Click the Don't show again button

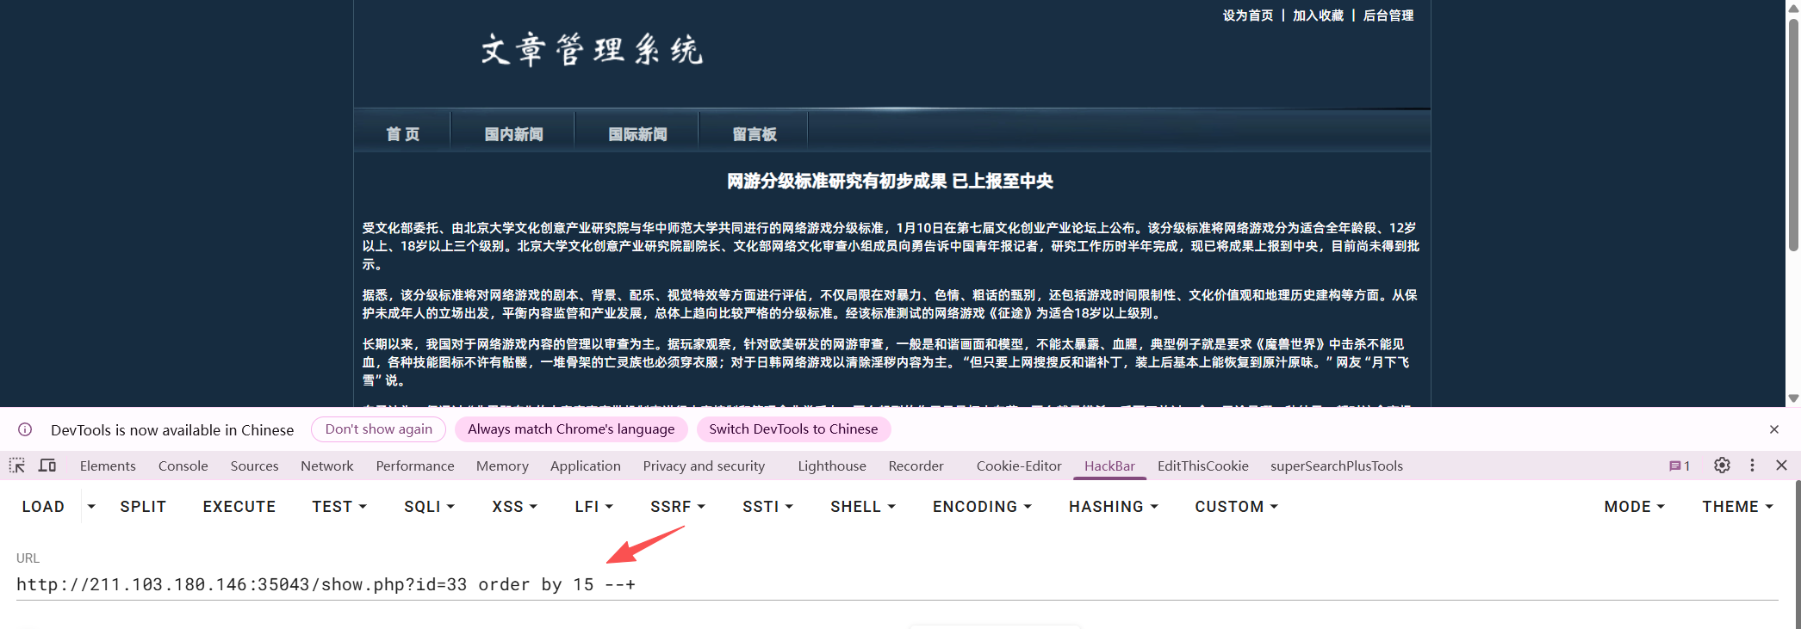point(378,429)
